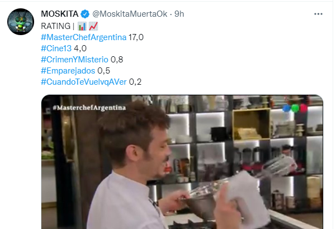Click the red upward trend emoji
The height and width of the screenshot is (229, 336).
(x=93, y=26)
